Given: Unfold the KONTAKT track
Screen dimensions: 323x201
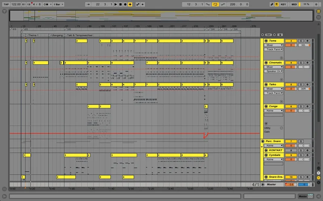Looking at the screenshot, I should coord(266,150).
